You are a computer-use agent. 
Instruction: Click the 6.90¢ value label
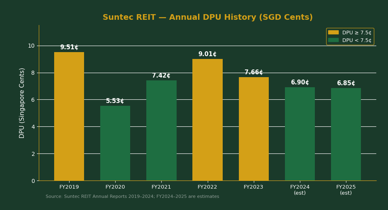point(299,82)
